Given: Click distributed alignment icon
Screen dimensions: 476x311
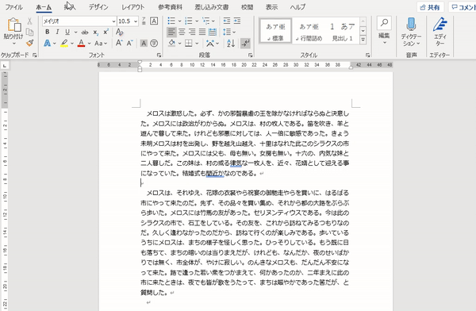Looking at the screenshot, I should pos(213,32).
